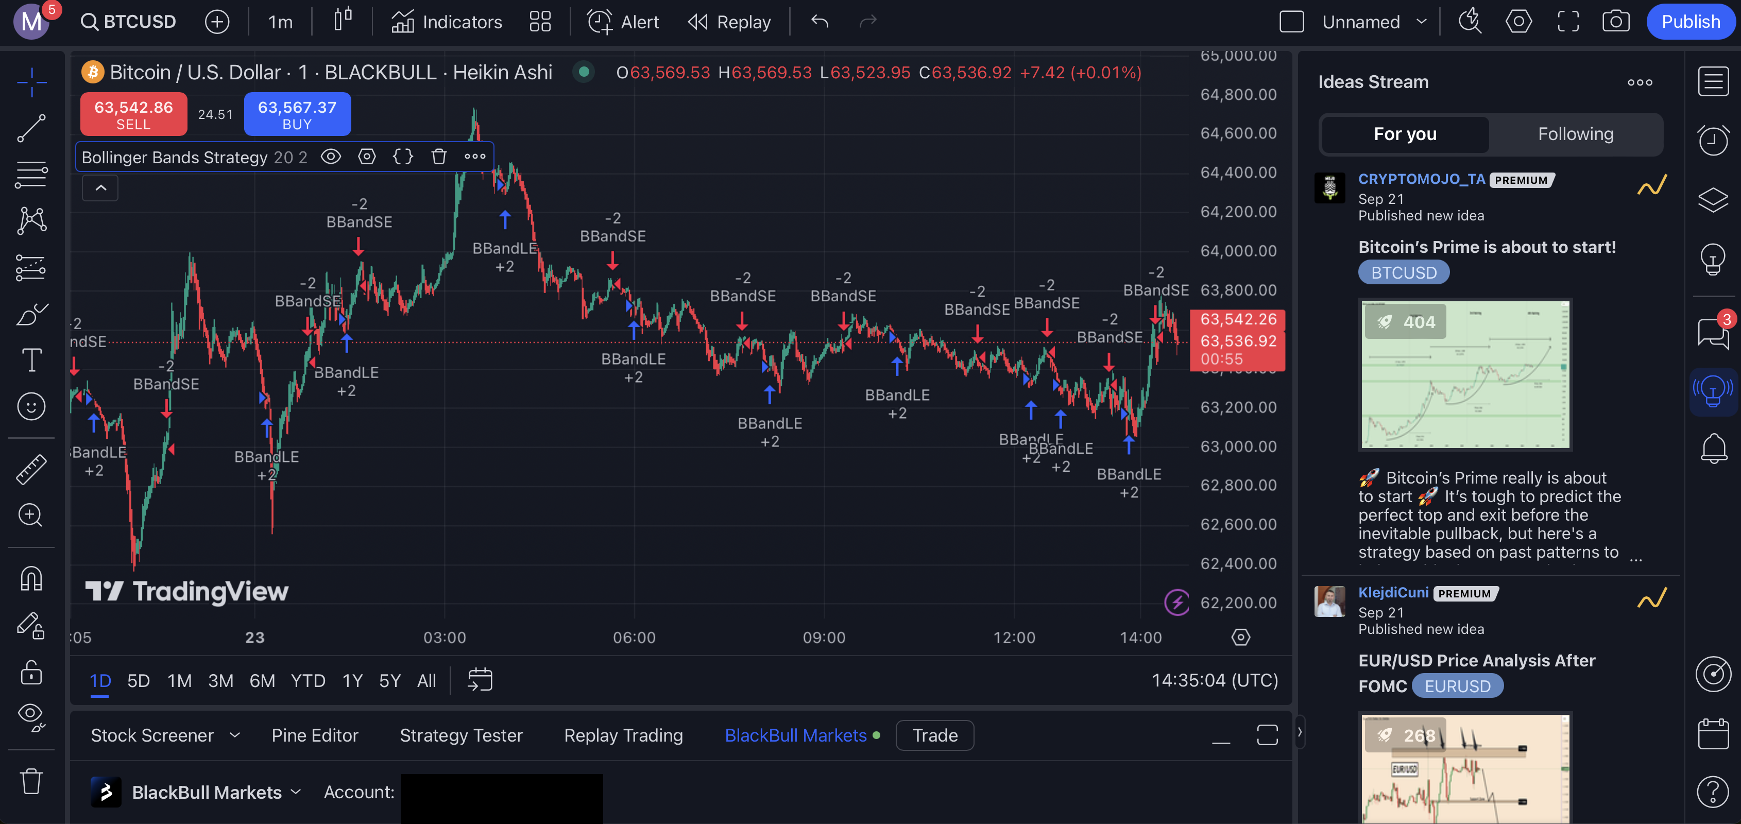
Task: Open the emoji icons tool
Action: (31, 406)
